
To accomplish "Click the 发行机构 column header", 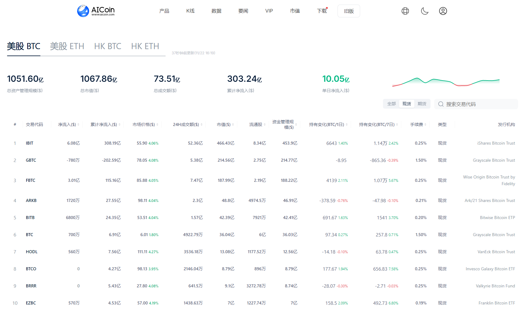I will tap(506, 124).
